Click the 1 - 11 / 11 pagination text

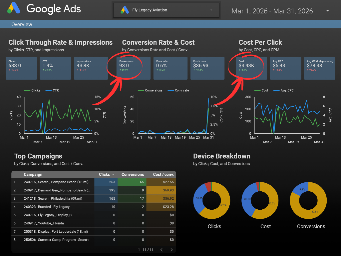click(x=146, y=250)
